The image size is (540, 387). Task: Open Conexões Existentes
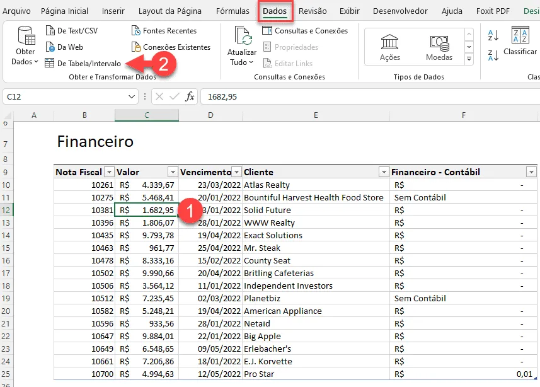tap(171, 47)
